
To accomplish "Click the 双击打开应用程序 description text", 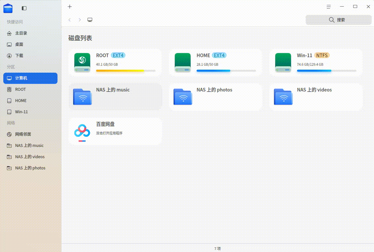I will coord(109,133).
